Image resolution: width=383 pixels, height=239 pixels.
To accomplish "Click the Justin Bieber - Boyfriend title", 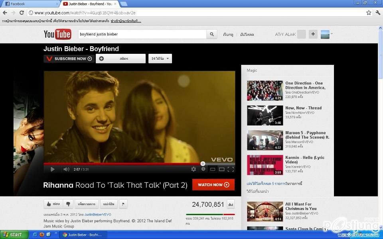I will pos(81,49).
